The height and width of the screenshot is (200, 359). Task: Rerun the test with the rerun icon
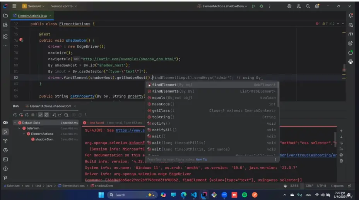coord(15,115)
